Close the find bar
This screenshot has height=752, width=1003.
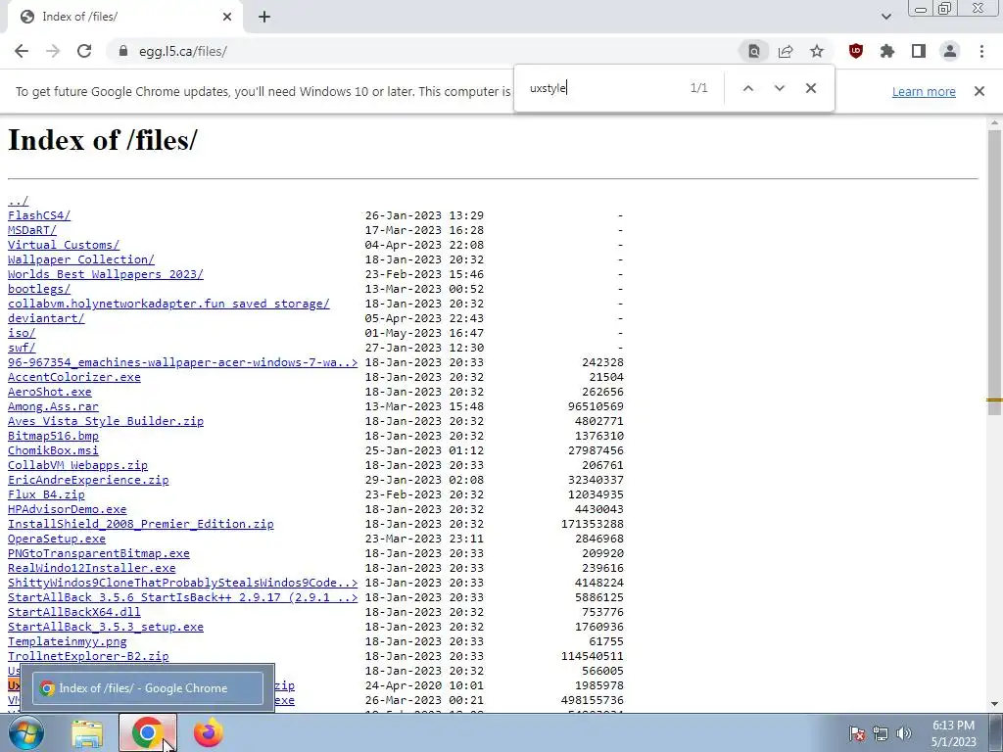(x=810, y=88)
